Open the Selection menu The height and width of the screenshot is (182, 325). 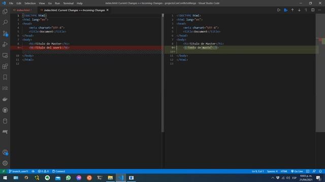pyautogui.click(x=30, y=4)
